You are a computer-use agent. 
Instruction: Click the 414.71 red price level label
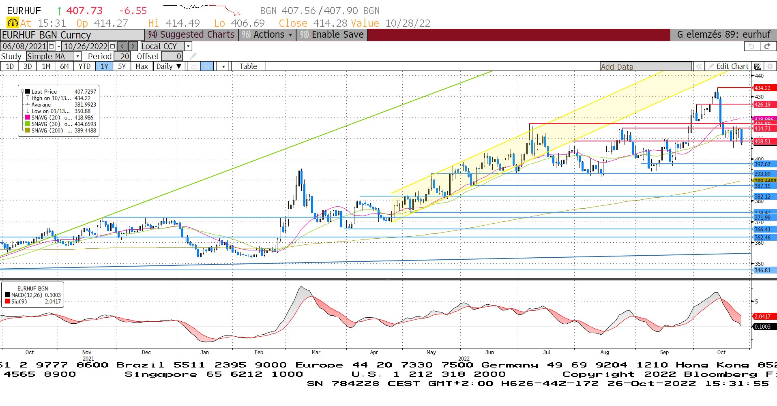pyautogui.click(x=764, y=128)
